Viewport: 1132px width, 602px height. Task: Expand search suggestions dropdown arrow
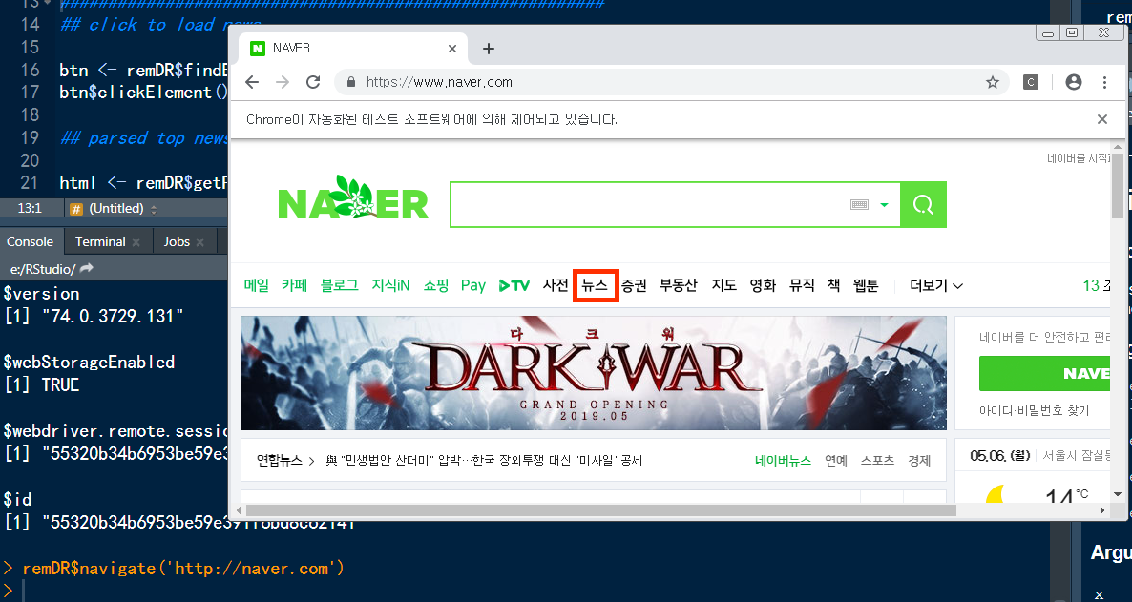(x=884, y=205)
